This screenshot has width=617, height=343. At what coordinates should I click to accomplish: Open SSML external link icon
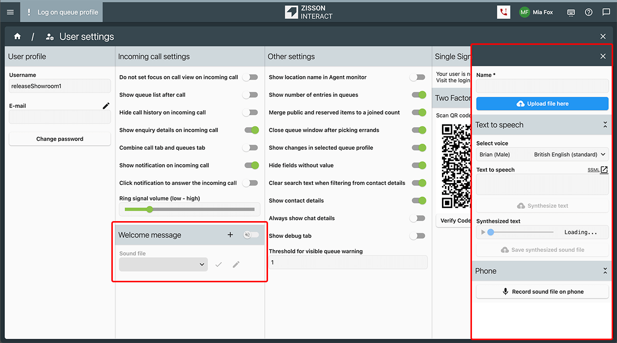point(604,170)
